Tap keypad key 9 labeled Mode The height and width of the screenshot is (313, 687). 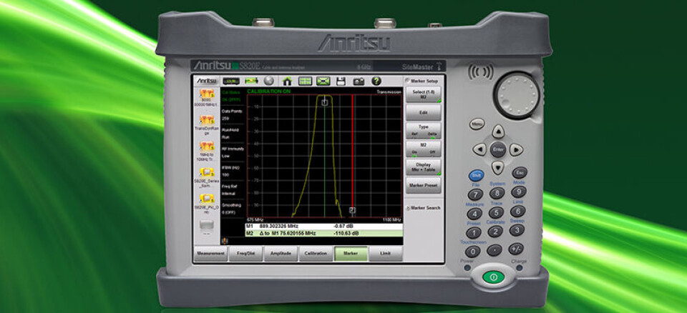coord(518,192)
